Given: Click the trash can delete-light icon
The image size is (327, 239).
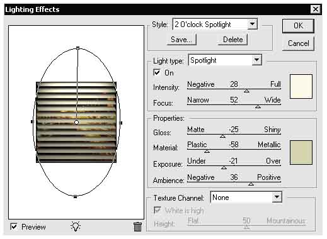Looking at the screenshot, I should coord(137,226).
